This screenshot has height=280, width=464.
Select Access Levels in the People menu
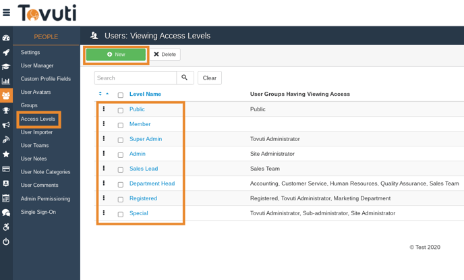click(x=38, y=119)
